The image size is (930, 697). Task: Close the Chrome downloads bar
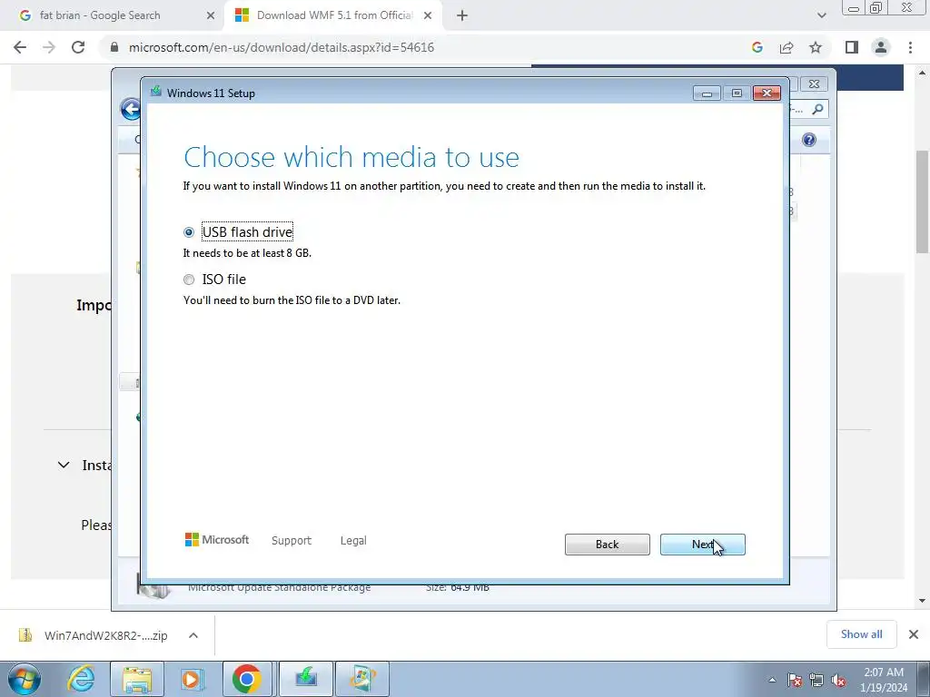[x=914, y=634]
